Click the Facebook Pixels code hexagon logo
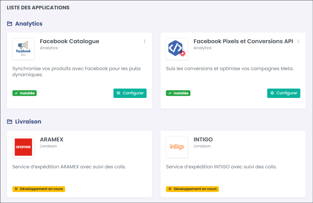Screen dimensions: 313x203 pyautogui.click(x=177, y=49)
